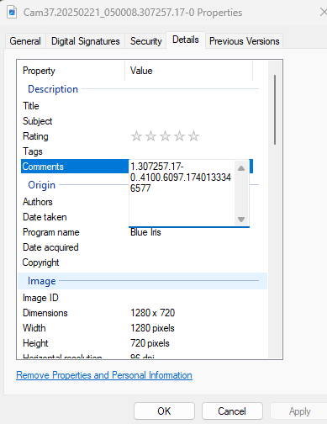
Task: Set rating to third star
Action: tap(165, 136)
